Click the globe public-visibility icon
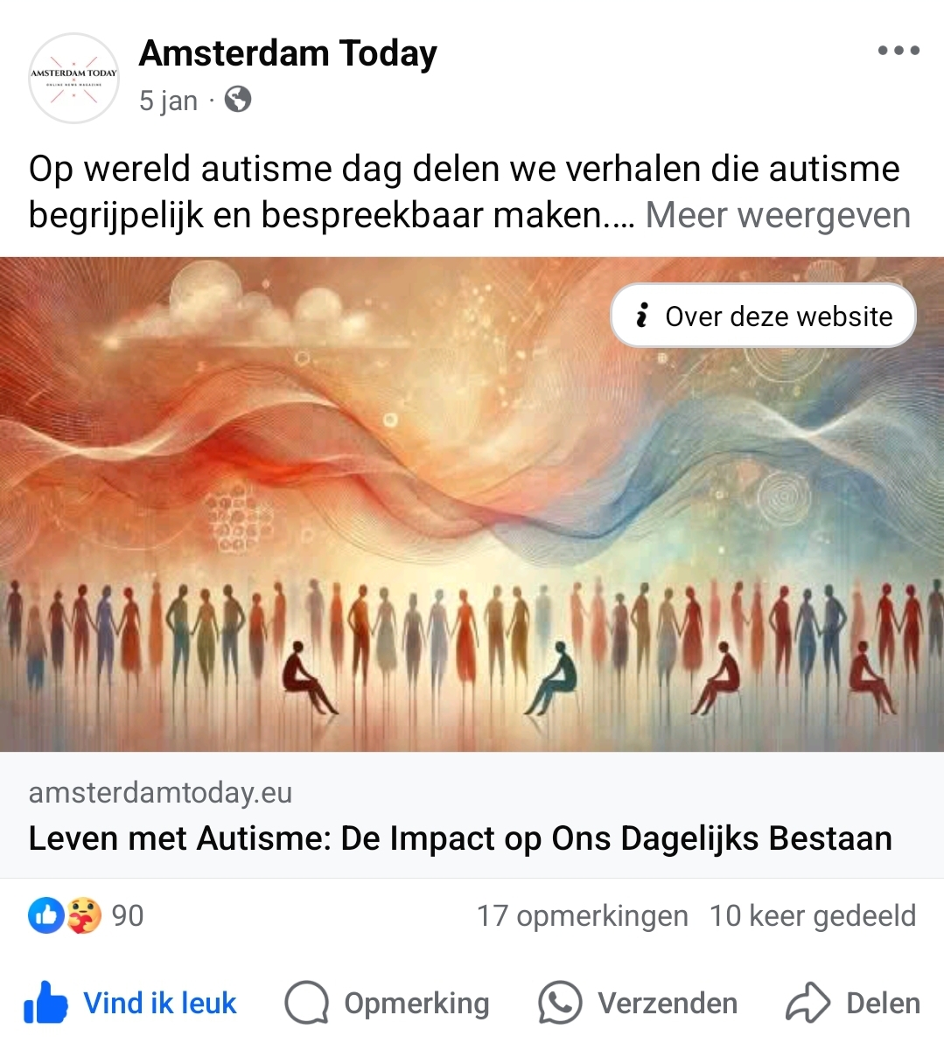 237,100
